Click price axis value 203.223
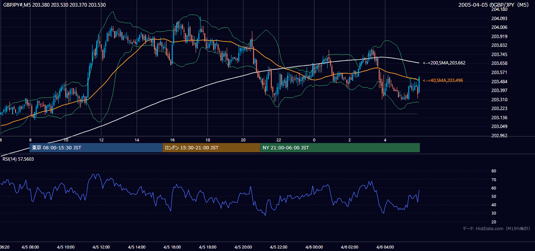 coord(499,108)
